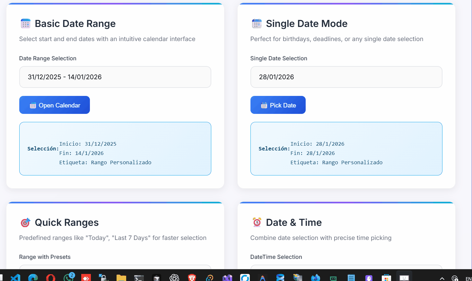Click the calendar icon beside Basic Date Range

[25, 23]
